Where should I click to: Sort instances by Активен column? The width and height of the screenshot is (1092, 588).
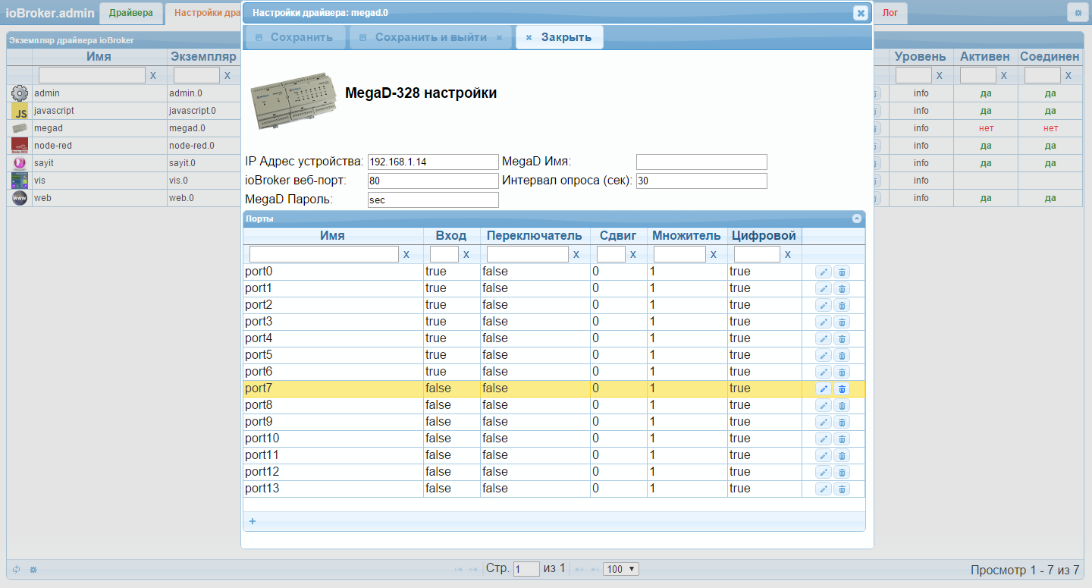tap(985, 57)
